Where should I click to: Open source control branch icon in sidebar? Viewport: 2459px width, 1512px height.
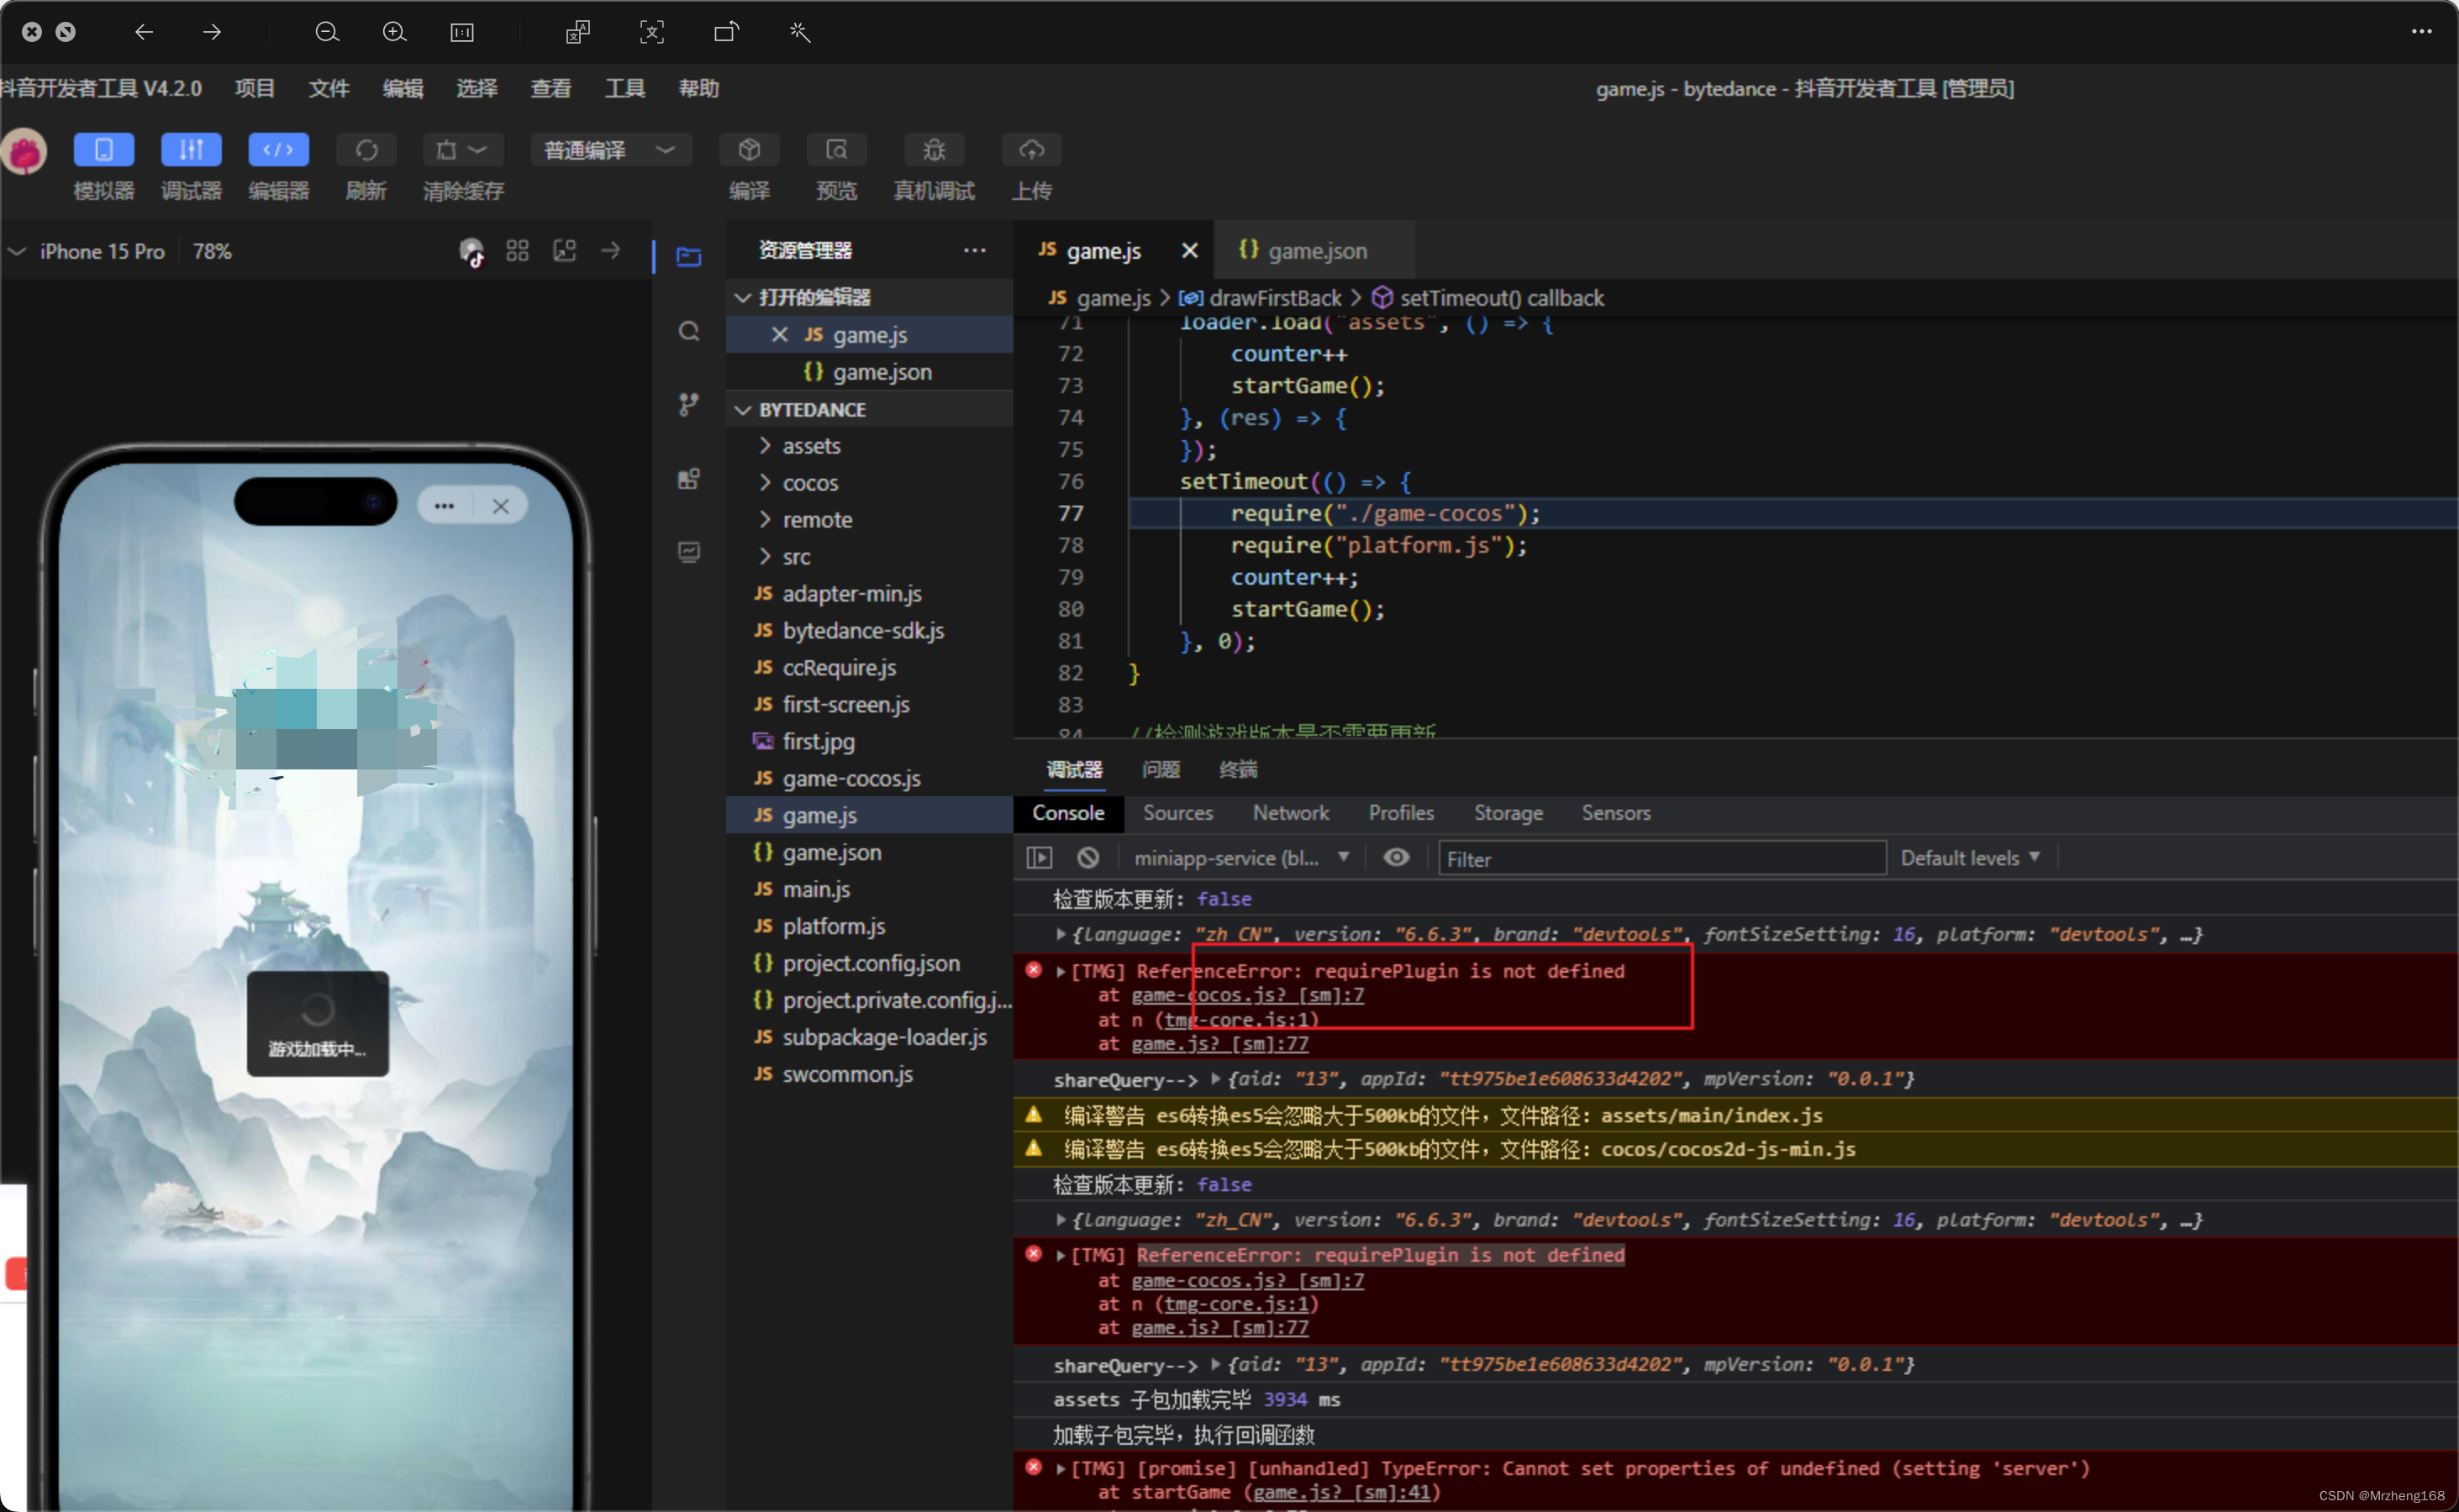pos(689,404)
